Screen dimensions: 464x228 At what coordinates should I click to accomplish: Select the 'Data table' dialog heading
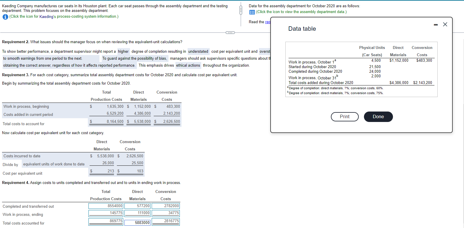pyautogui.click(x=302, y=29)
